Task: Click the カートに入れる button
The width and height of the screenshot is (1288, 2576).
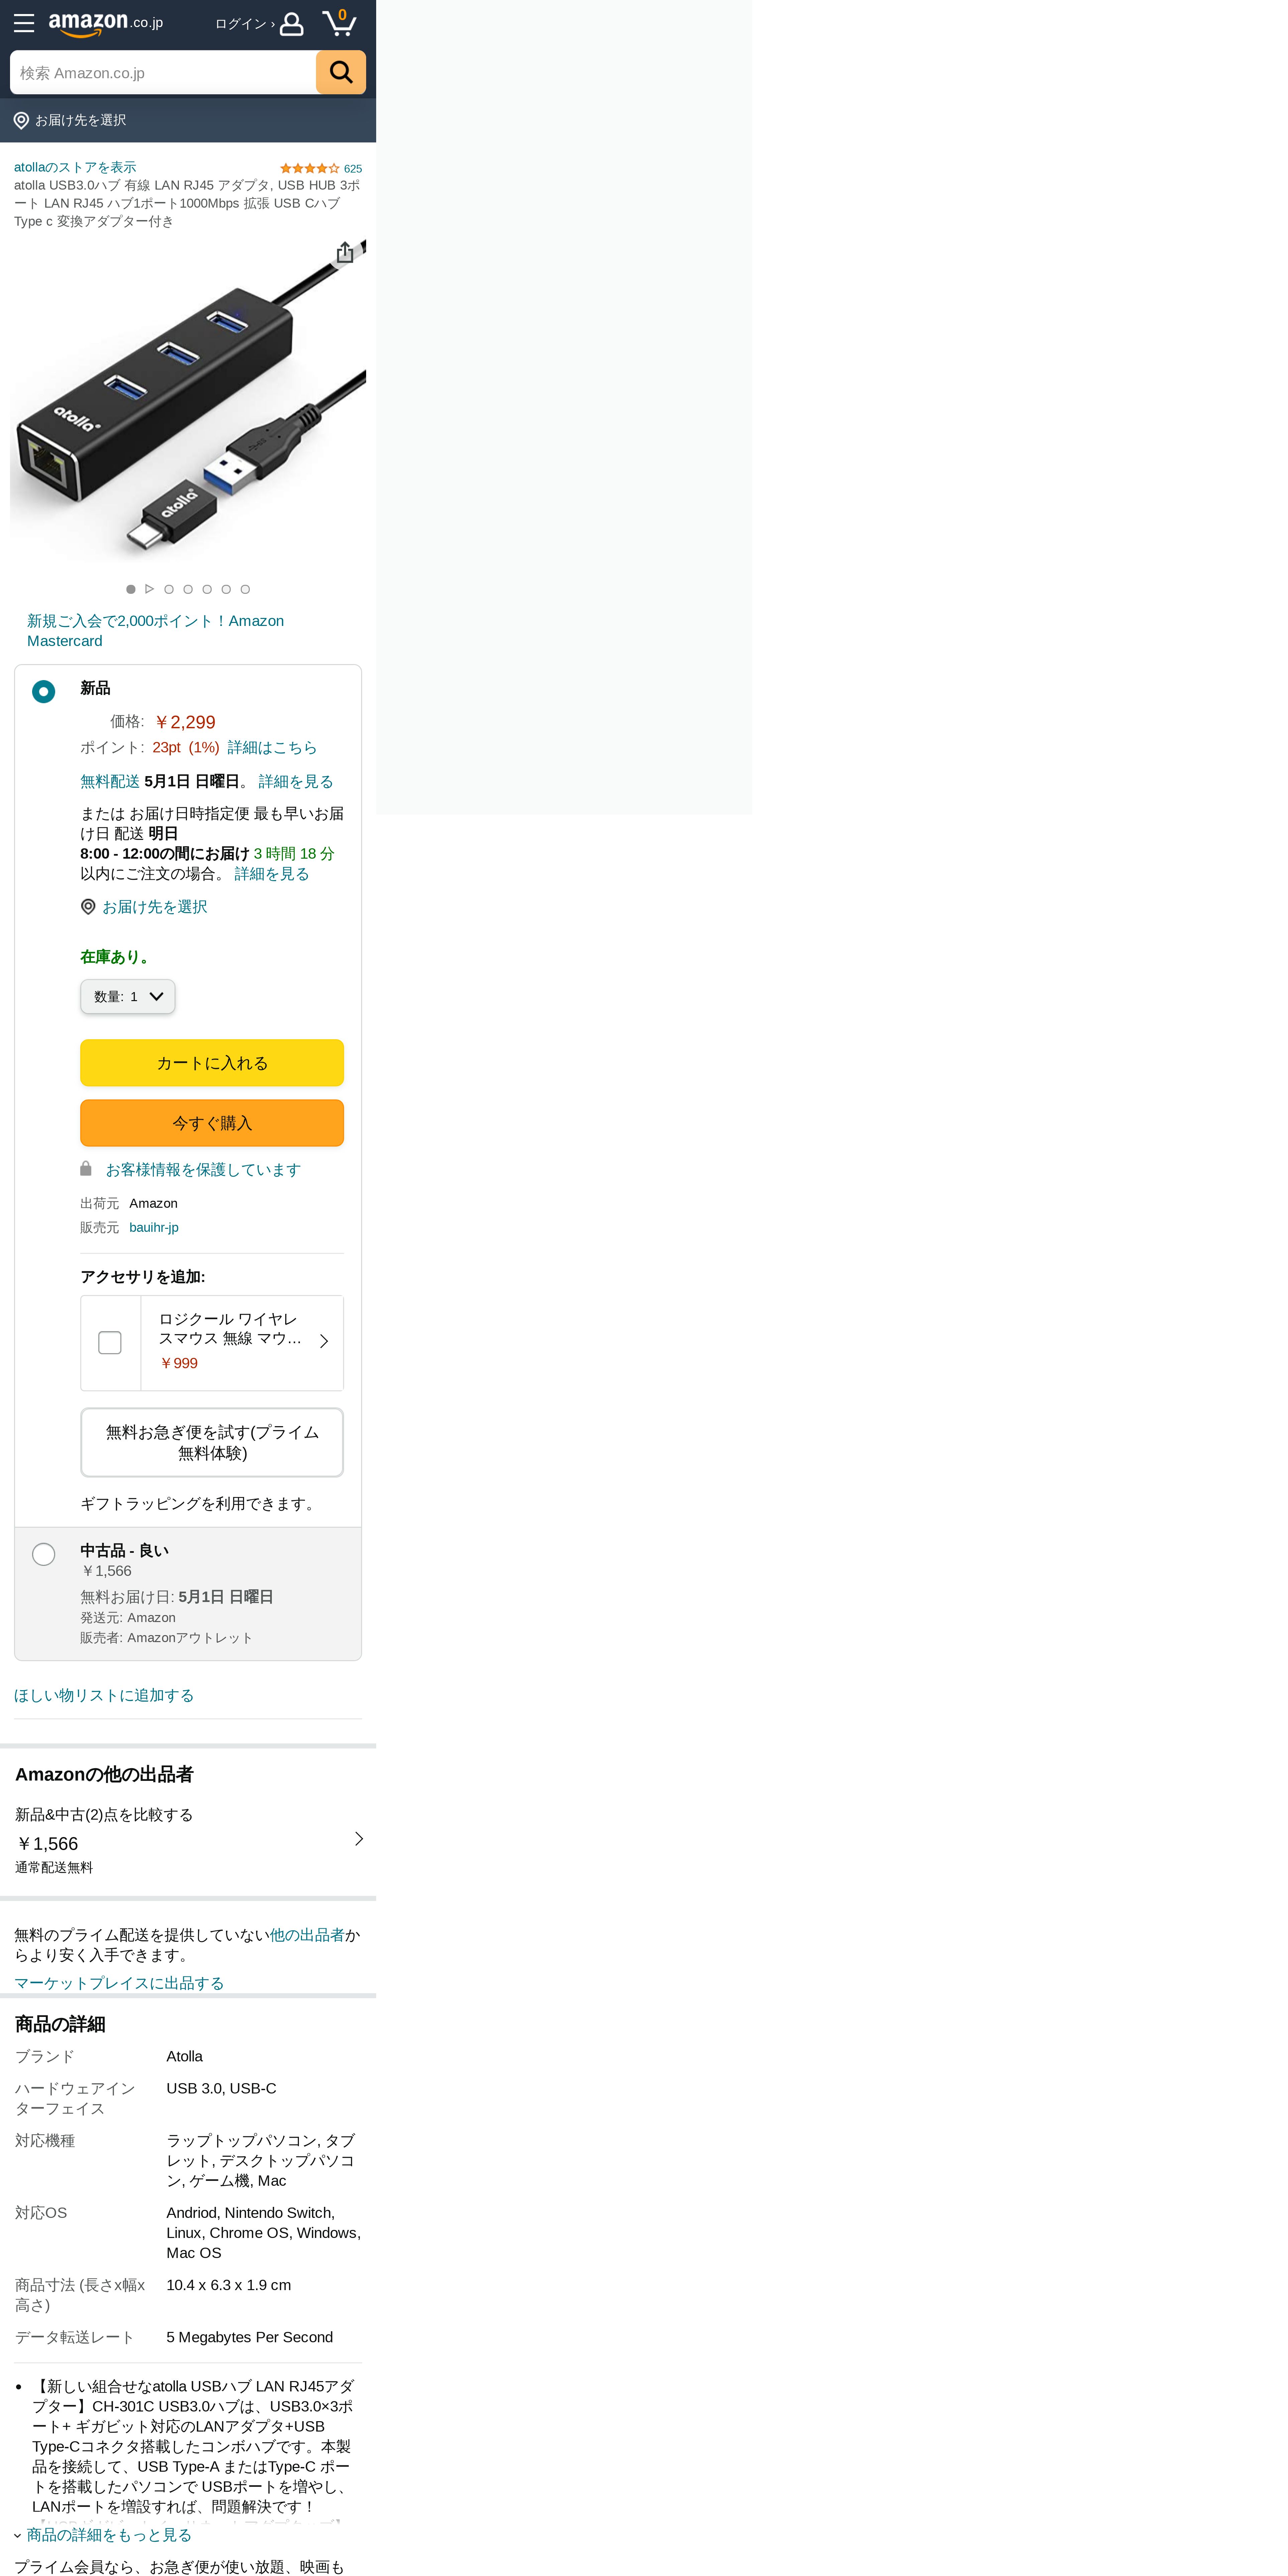Action: click(212, 1063)
